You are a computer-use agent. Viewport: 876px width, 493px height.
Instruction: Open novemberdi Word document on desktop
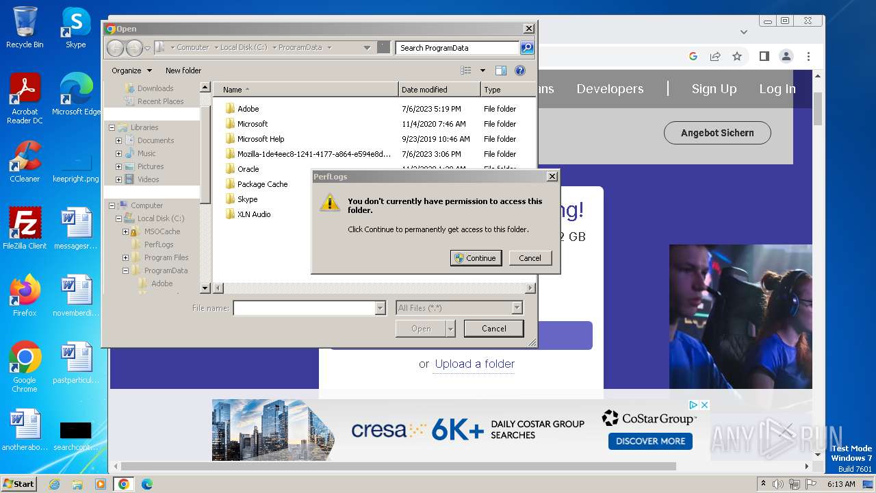76,296
